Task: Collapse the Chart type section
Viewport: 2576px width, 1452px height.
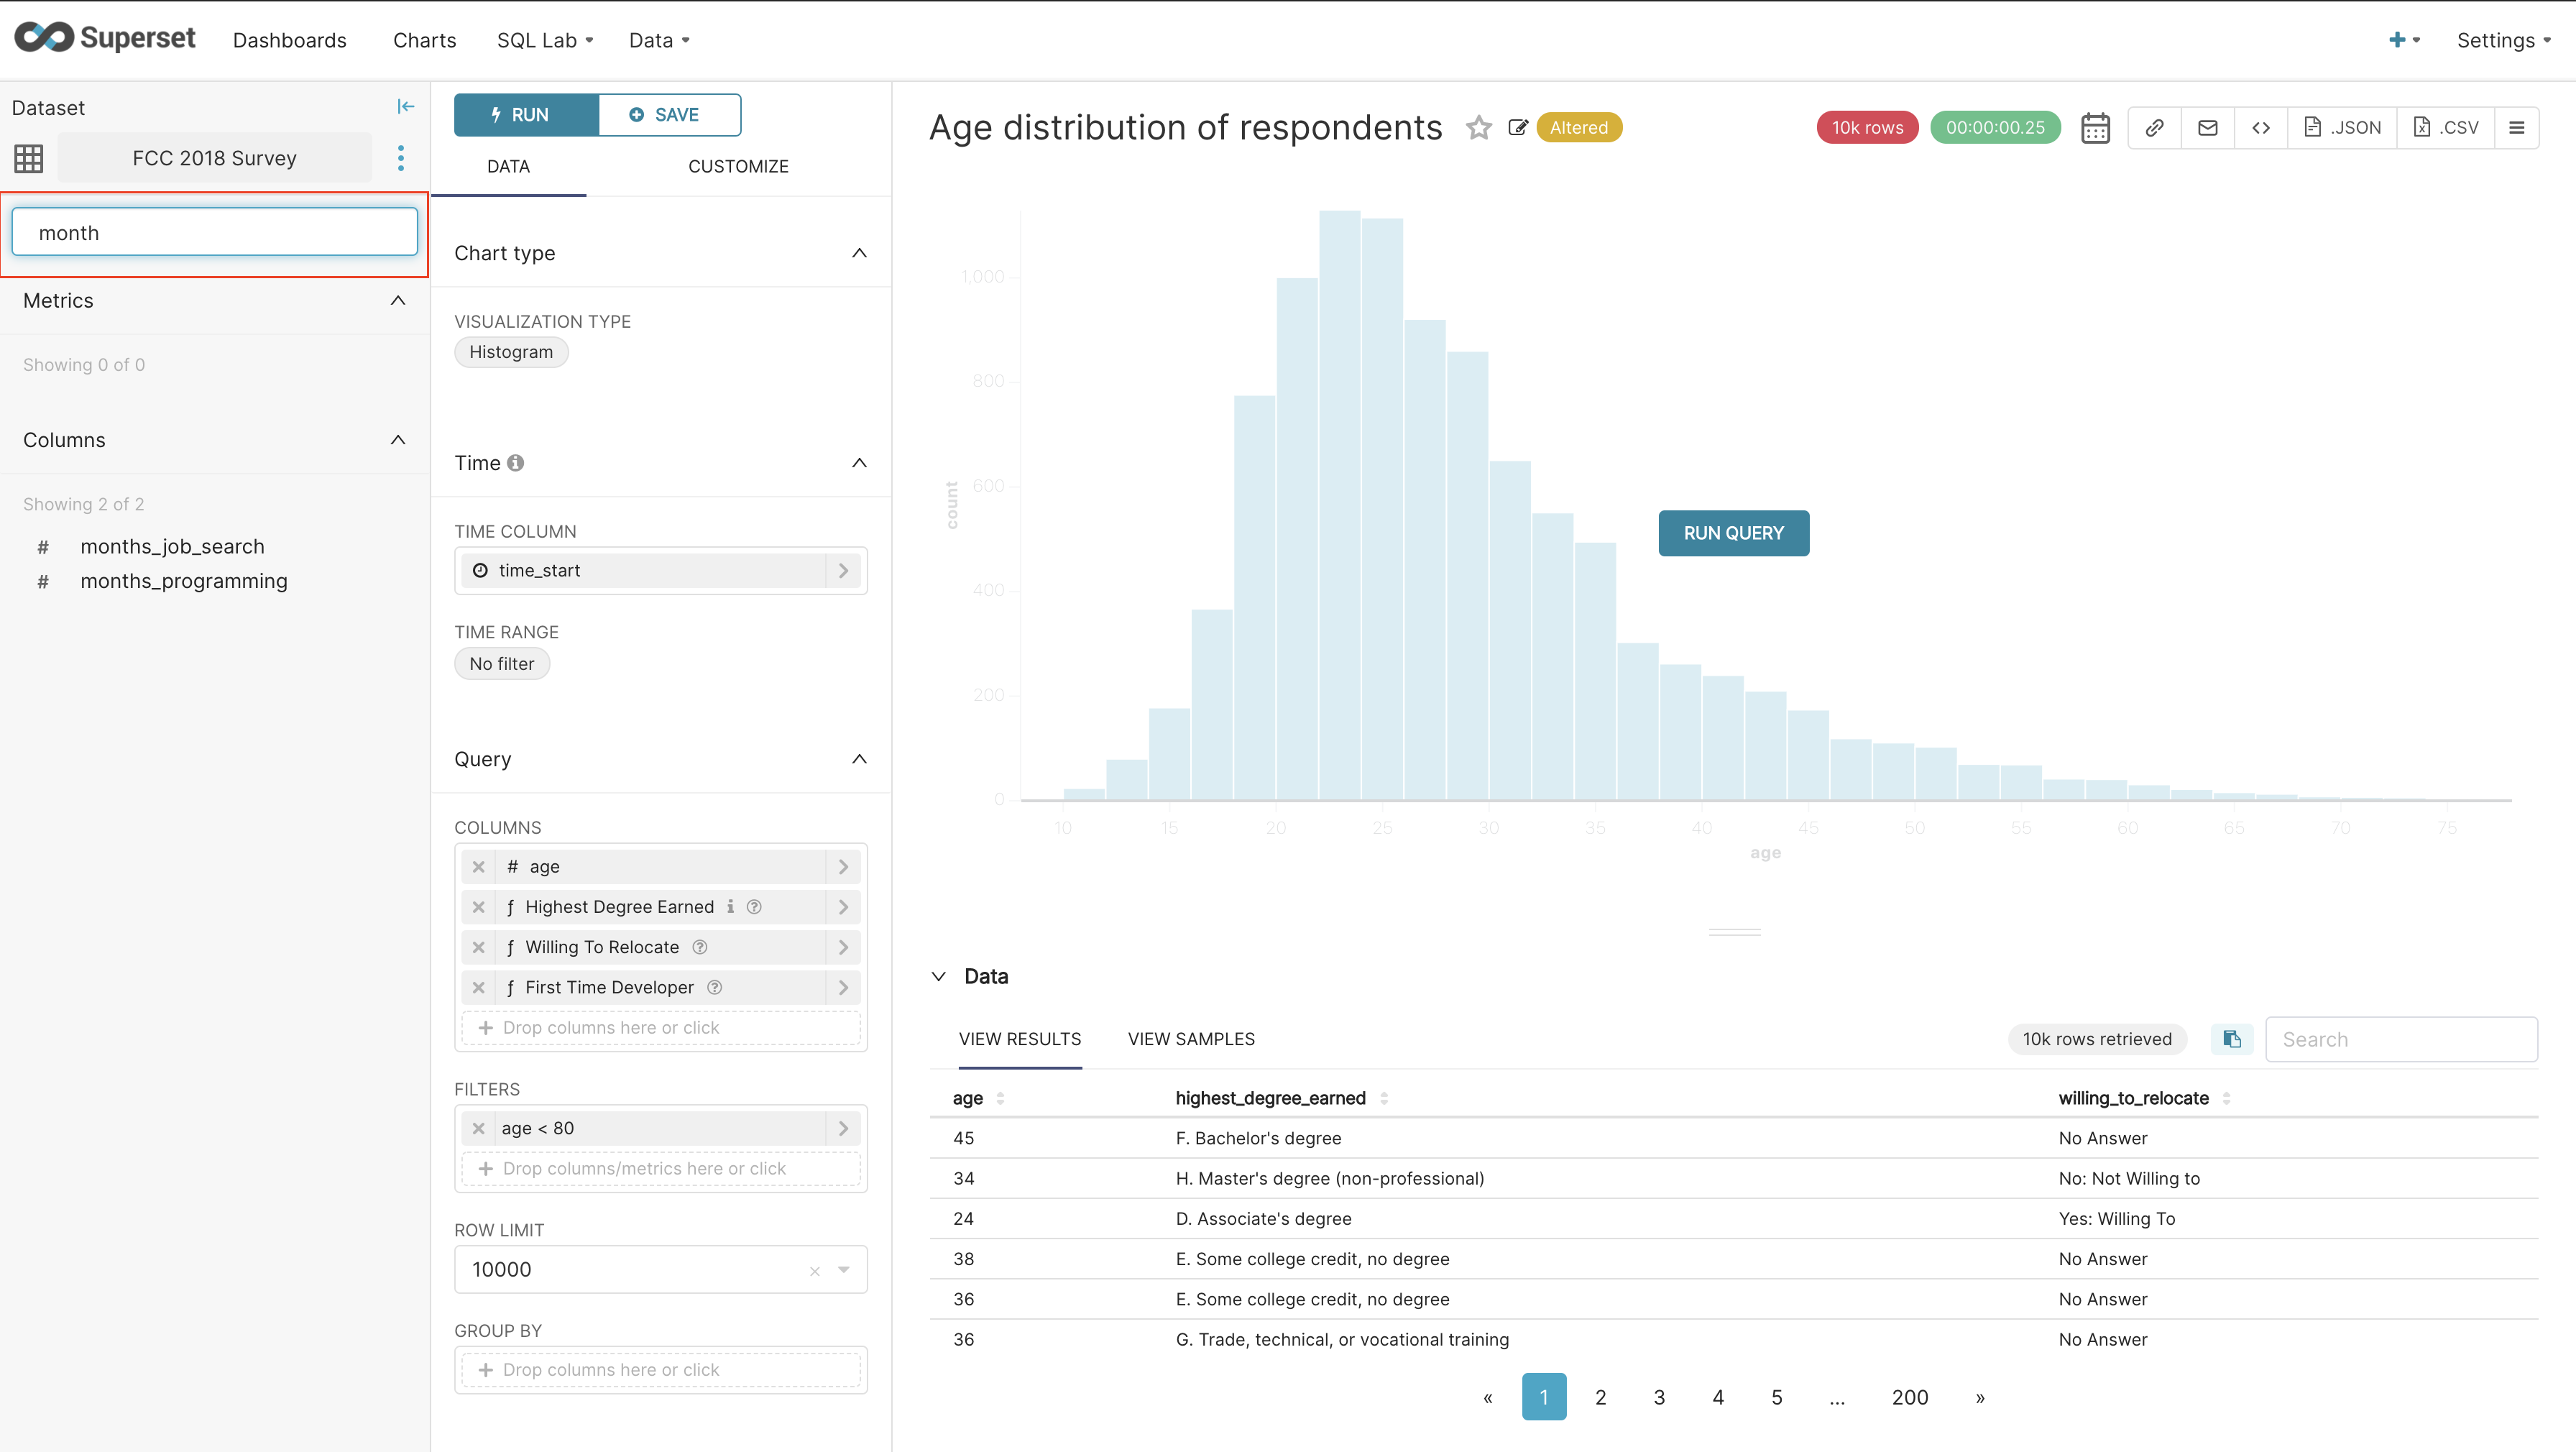Action: tap(858, 253)
